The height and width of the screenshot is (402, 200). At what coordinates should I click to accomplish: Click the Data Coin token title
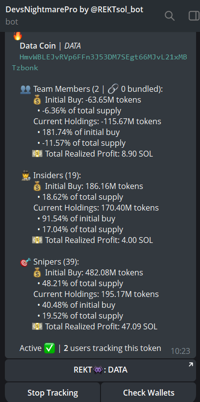(x=38, y=46)
